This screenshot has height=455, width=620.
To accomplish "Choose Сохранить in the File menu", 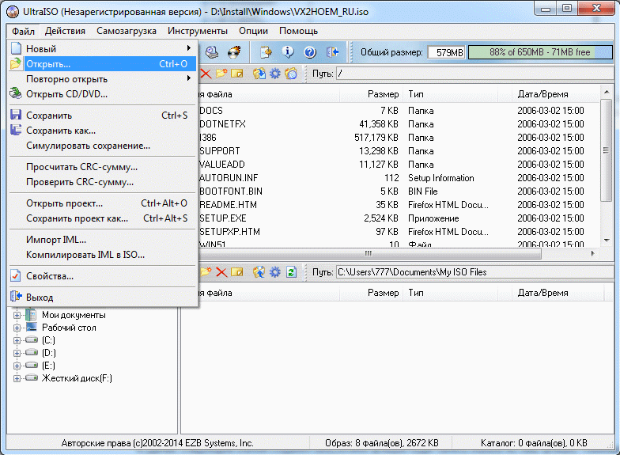I will 102,116.
